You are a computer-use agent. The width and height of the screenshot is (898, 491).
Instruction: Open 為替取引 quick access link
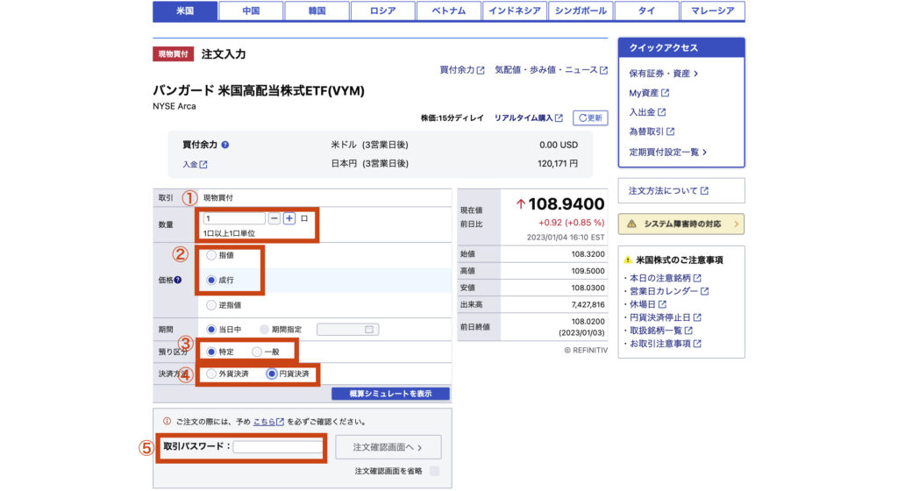652,132
